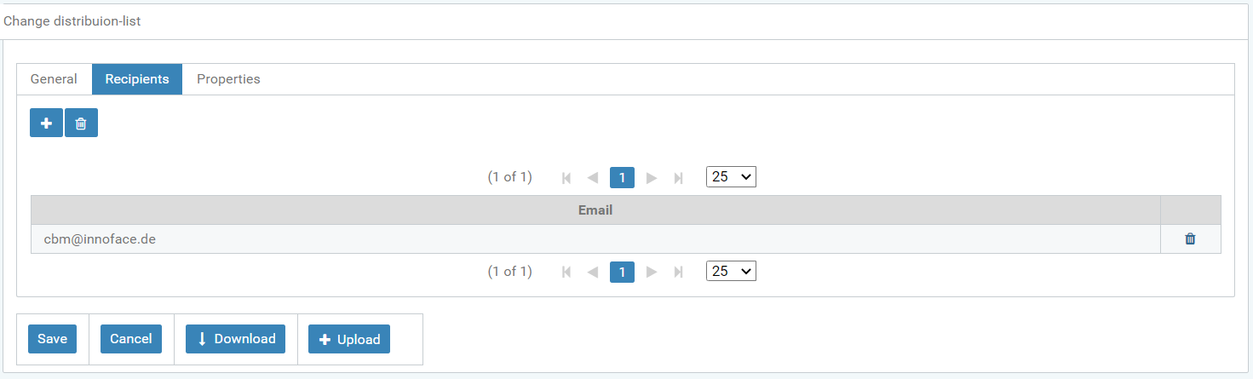This screenshot has height=379, width=1253.
Task: Go to next page in bottom paginator
Action: (652, 273)
